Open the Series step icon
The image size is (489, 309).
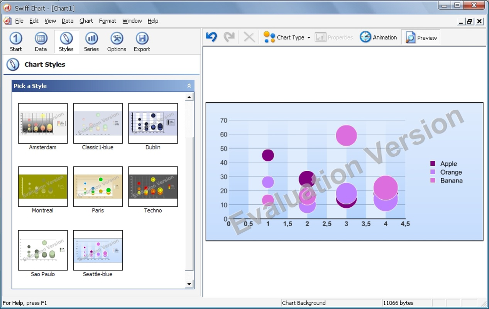(x=91, y=38)
